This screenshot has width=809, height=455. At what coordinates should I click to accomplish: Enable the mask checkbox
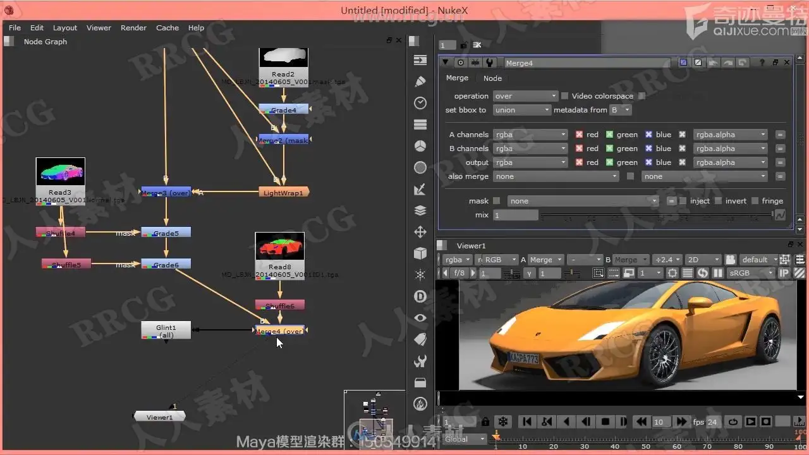pyautogui.click(x=496, y=201)
